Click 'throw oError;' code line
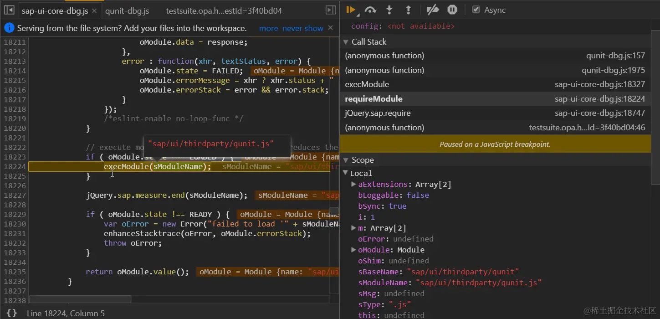Image resolution: width=660 pixels, height=319 pixels. (133, 243)
